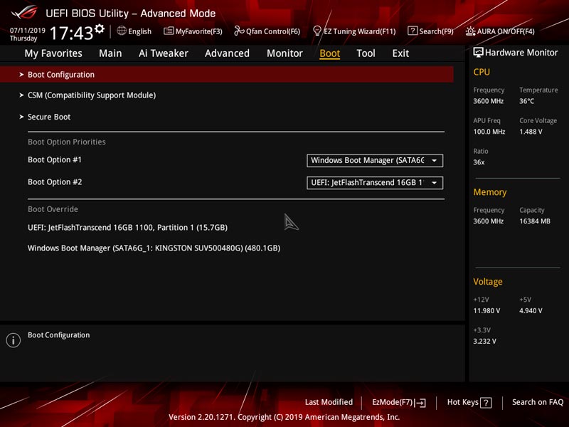Click the EZ Tuning Wizard bulb icon
The image size is (569, 427).
(317, 31)
